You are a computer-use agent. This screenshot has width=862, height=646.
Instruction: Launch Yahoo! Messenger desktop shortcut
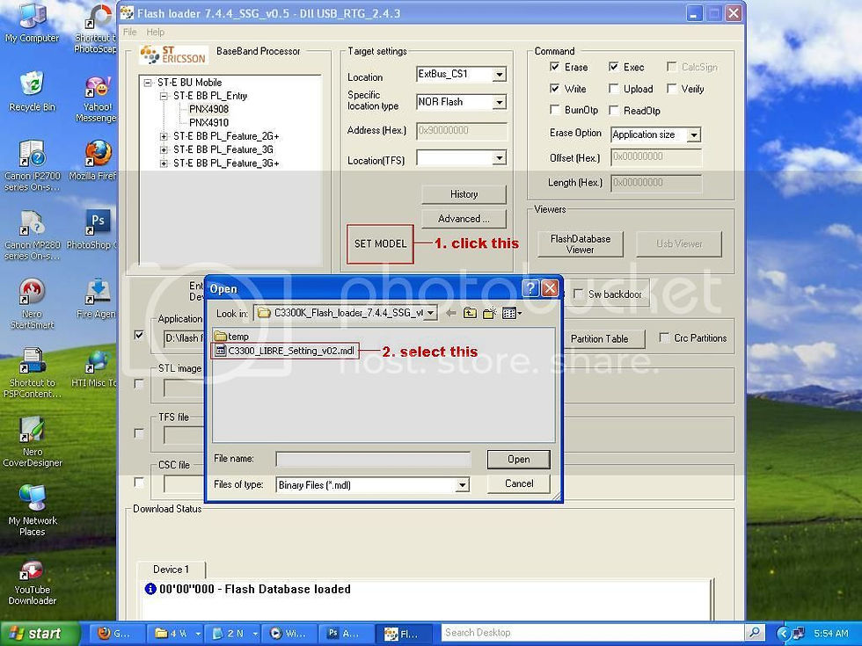coord(98,98)
